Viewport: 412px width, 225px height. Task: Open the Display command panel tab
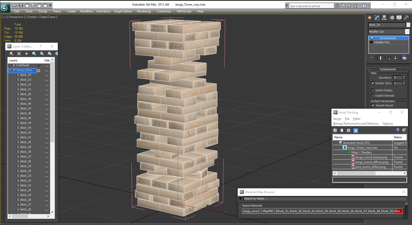pyautogui.click(x=399, y=18)
